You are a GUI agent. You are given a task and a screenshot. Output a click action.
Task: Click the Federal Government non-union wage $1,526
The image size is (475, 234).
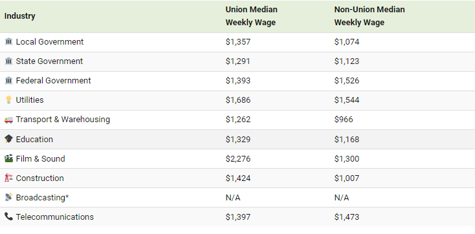347,81
